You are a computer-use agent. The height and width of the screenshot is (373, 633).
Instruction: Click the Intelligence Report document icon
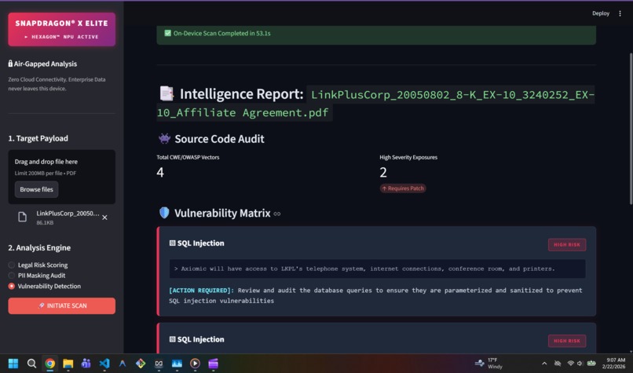click(x=166, y=93)
